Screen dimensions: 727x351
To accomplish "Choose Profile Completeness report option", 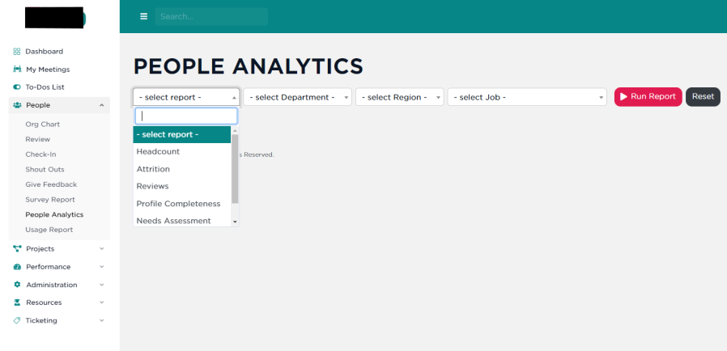I will coord(181,204).
